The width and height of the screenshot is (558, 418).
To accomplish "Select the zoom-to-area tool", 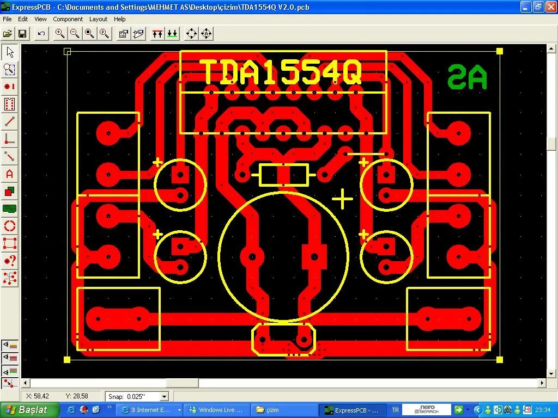I will [x=10, y=69].
